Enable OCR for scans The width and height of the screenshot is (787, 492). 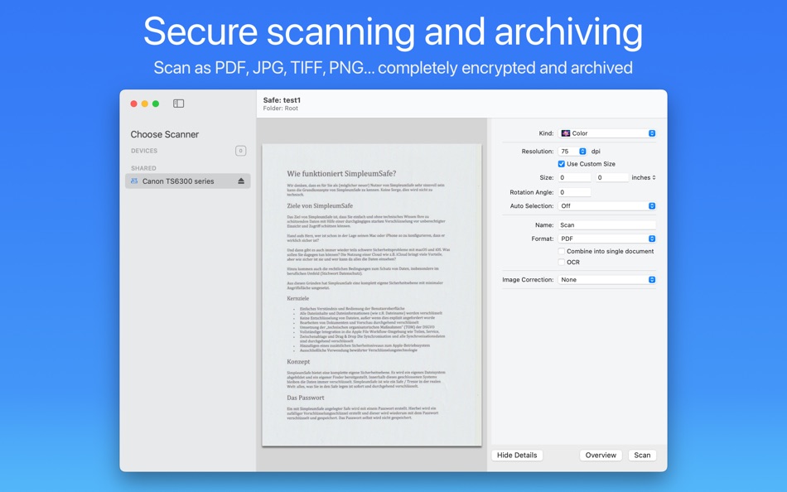click(561, 262)
